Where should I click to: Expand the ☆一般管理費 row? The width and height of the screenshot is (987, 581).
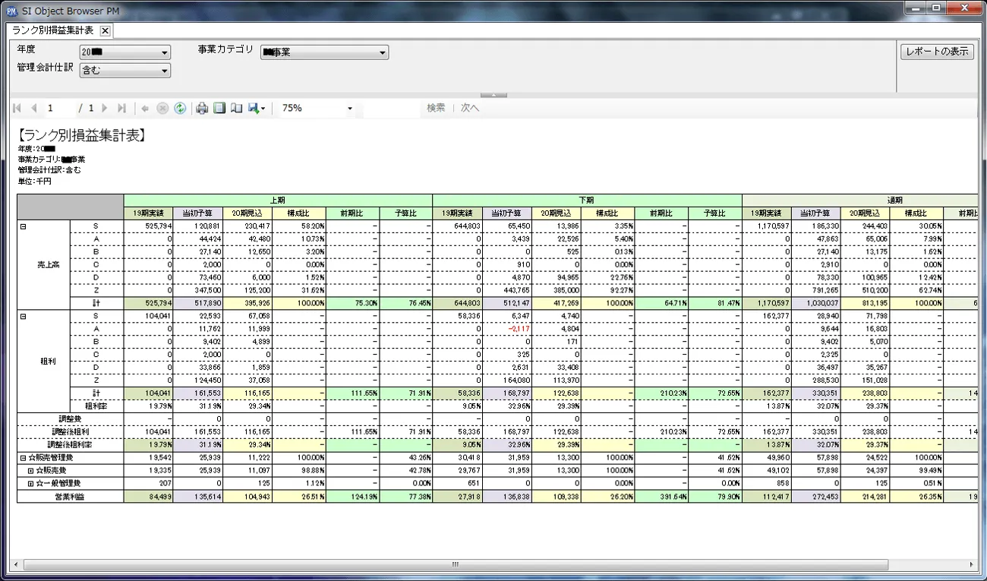coord(31,484)
